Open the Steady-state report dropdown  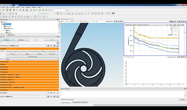[147, 25]
